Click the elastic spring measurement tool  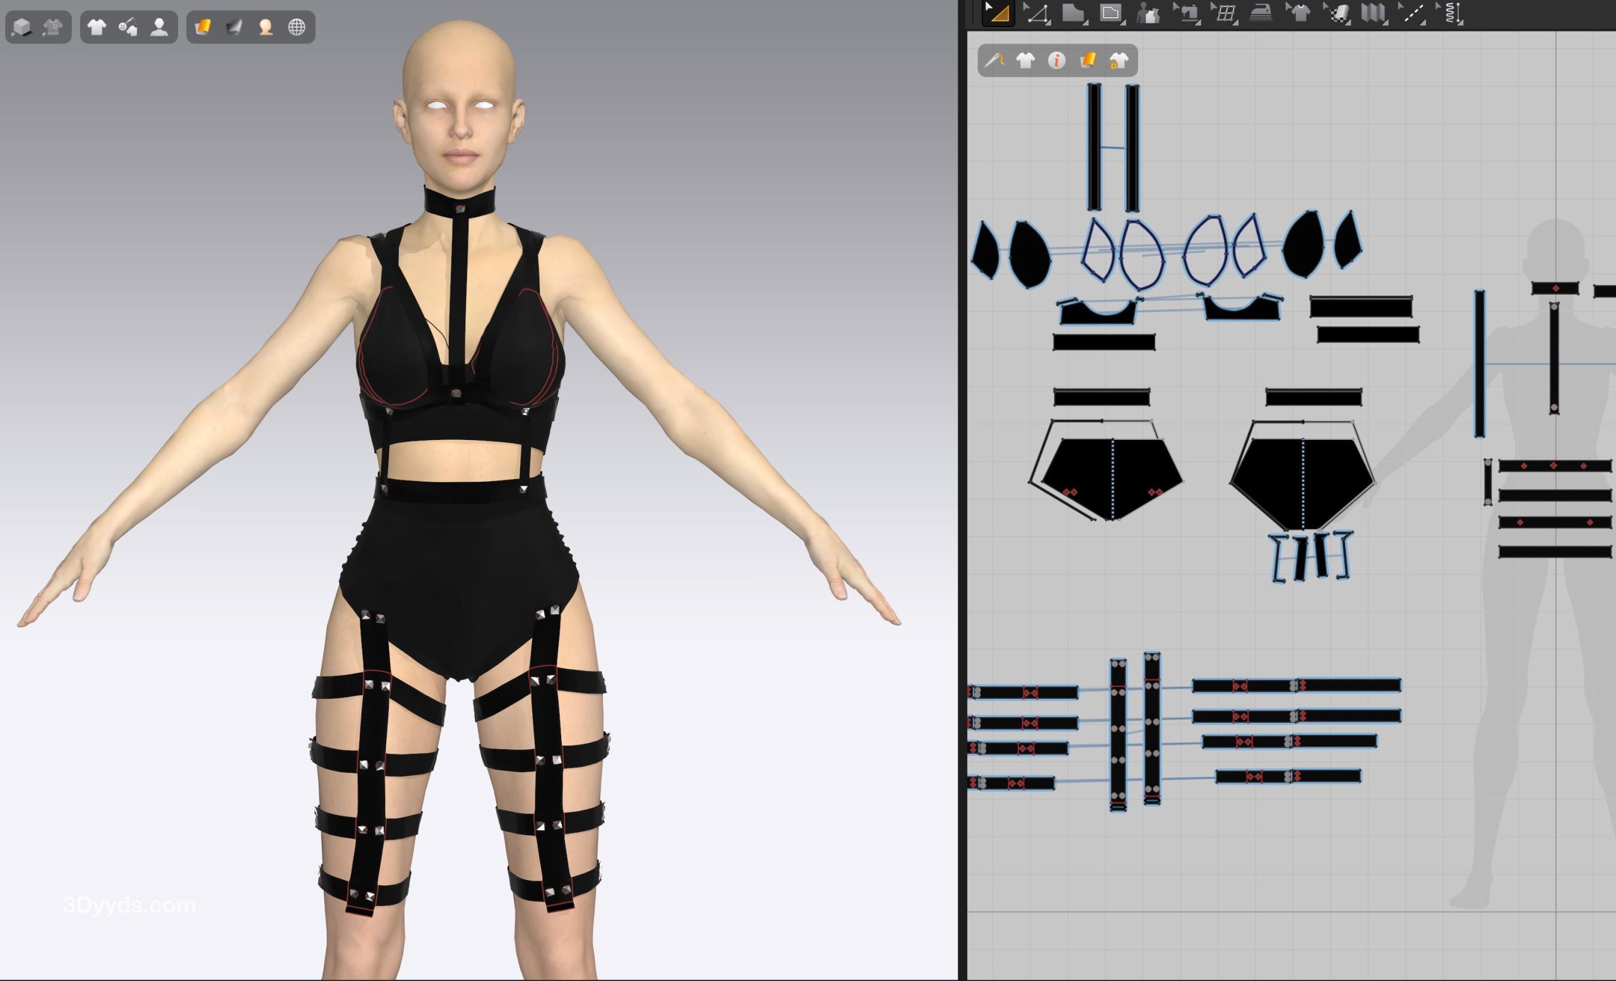[1451, 14]
